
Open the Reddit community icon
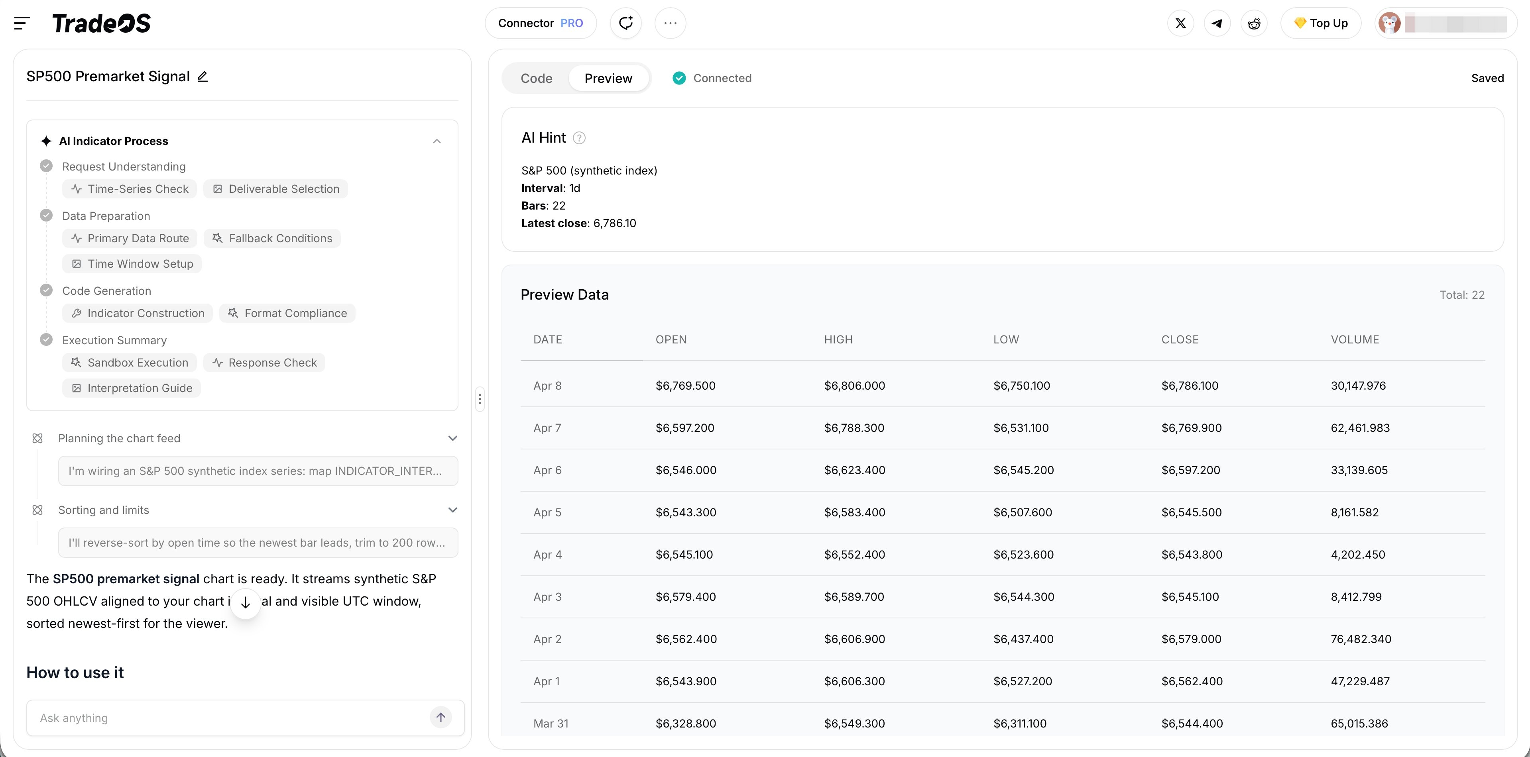tap(1254, 23)
